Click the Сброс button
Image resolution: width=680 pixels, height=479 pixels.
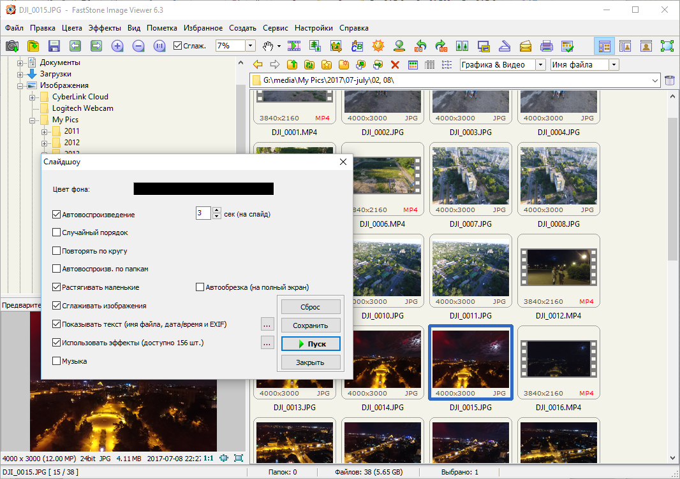pos(311,307)
